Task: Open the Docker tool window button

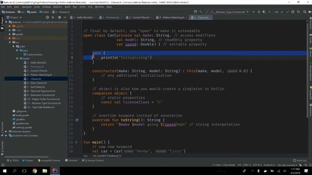Action: (28, 160)
